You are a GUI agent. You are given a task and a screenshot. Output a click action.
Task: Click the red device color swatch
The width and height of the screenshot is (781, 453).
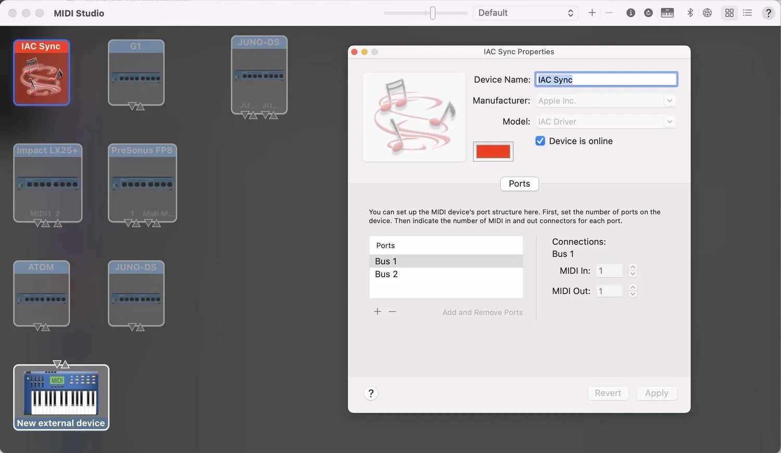493,151
